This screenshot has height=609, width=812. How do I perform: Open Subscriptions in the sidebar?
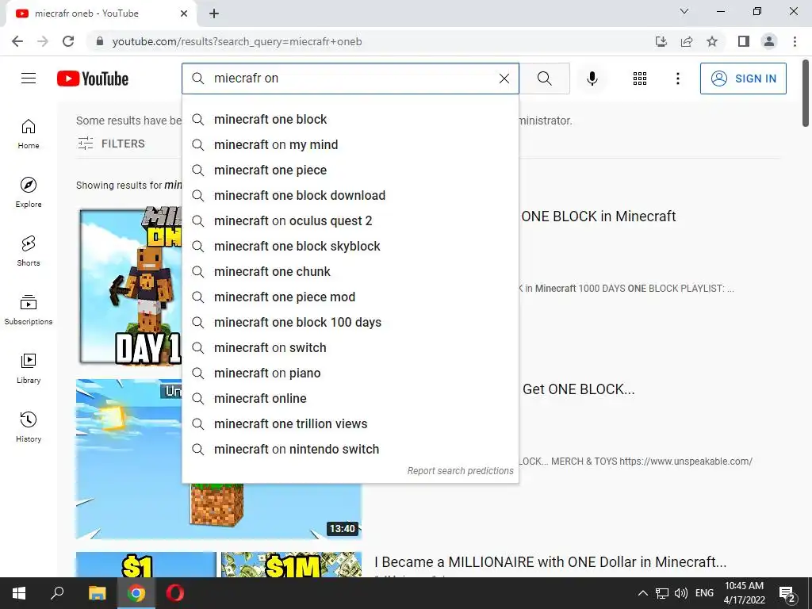pos(29,310)
